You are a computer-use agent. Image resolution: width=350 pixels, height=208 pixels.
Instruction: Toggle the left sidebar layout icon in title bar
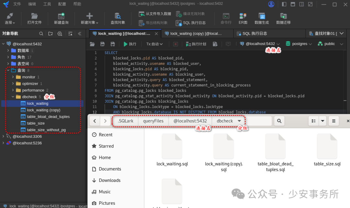(x=284, y=4)
